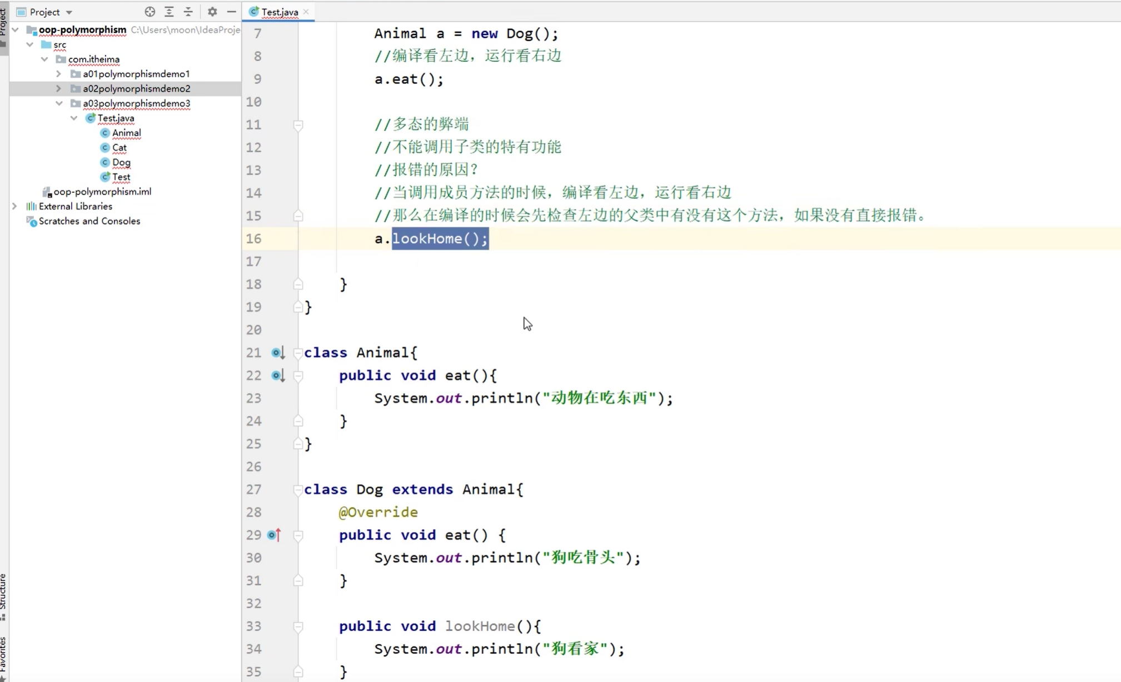
Task: Close the Test.java tab
Action: click(306, 12)
